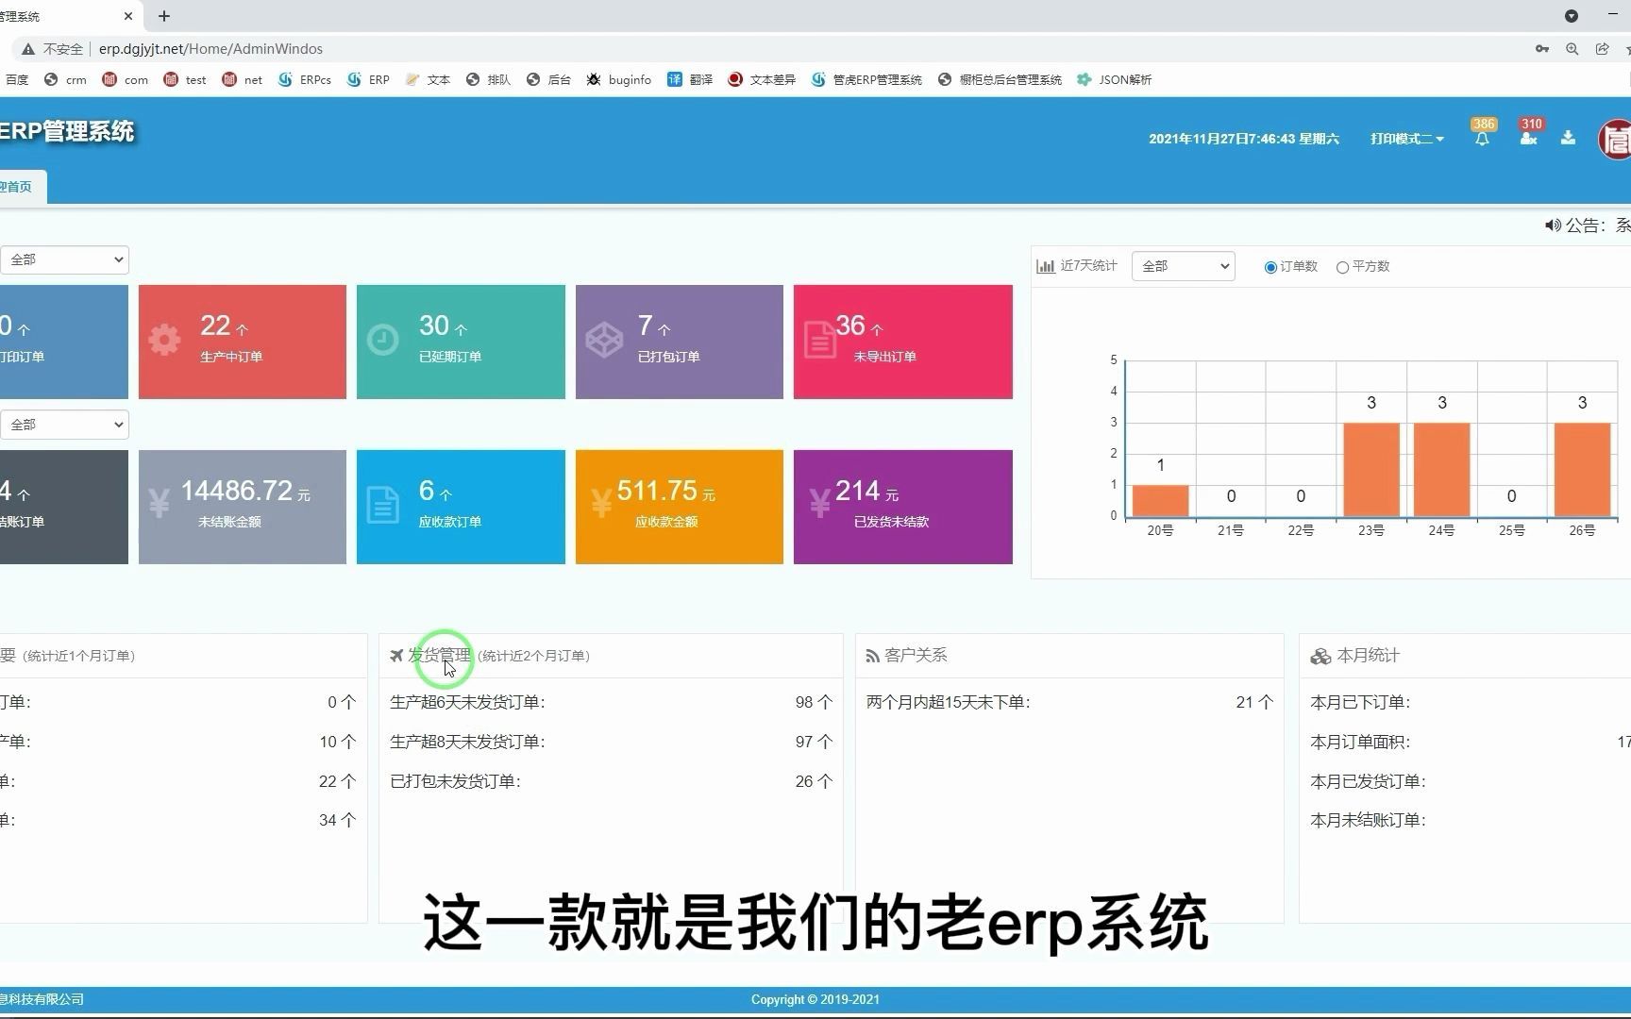Click the 20号 bar in the chart
The width and height of the screenshot is (1631, 1019).
click(1160, 501)
